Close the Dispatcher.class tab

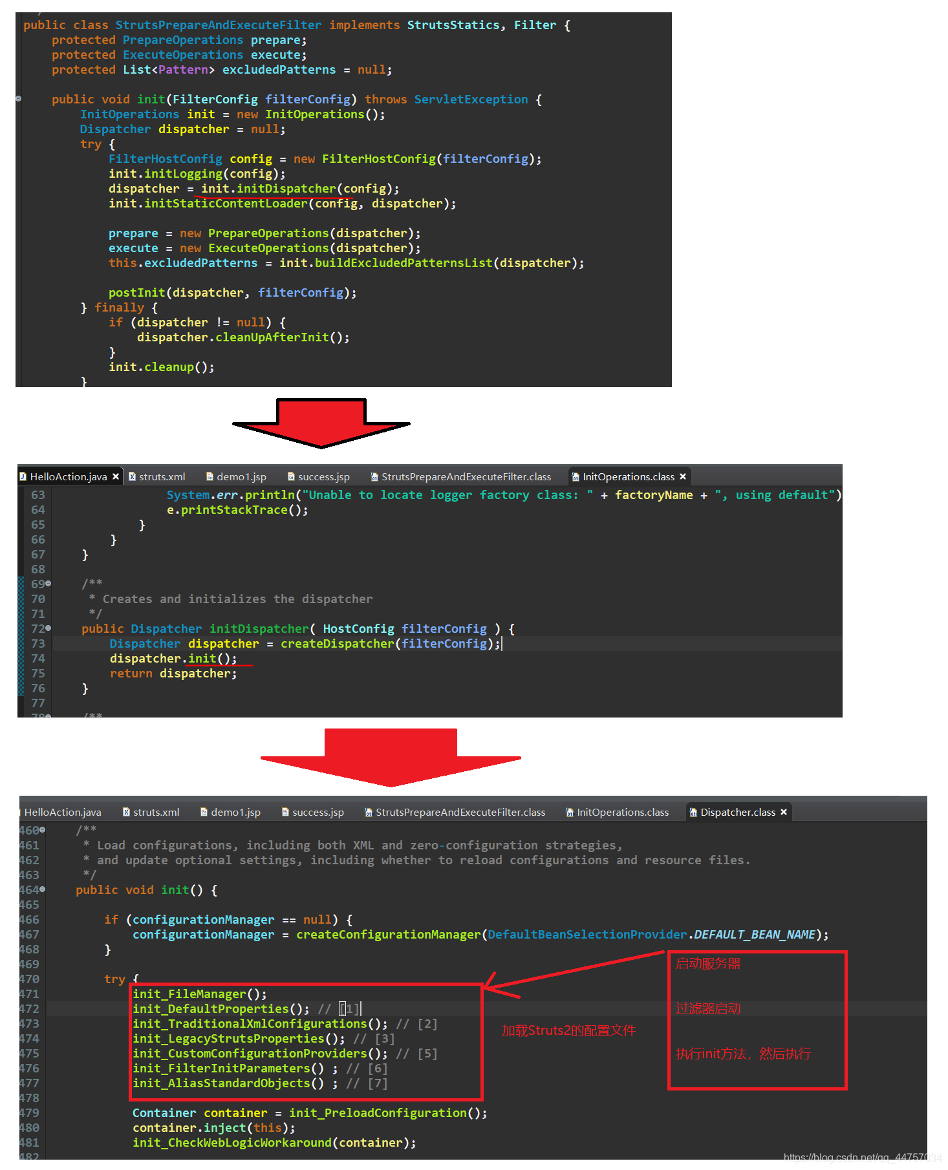784,812
